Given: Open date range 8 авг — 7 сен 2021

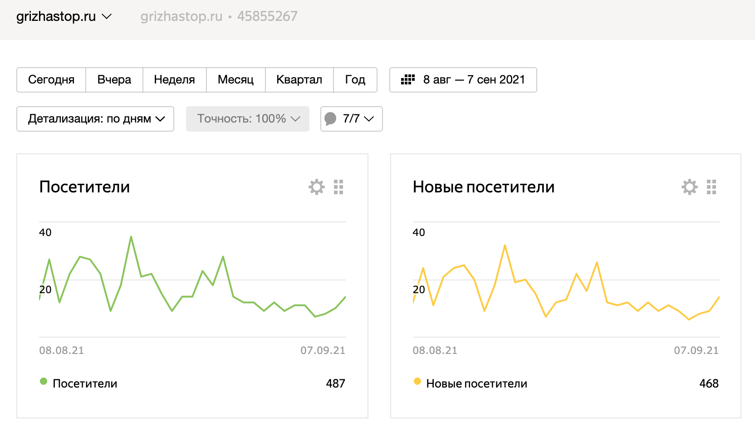Looking at the screenshot, I should coord(474,80).
